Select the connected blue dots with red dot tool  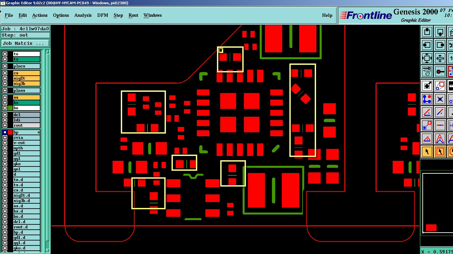click(x=427, y=99)
